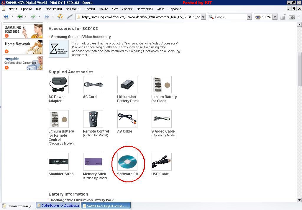This screenshot has height=210, width=302.
Task: Click the Samsung Genuine Video Accessory logo
Action: (59, 49)
